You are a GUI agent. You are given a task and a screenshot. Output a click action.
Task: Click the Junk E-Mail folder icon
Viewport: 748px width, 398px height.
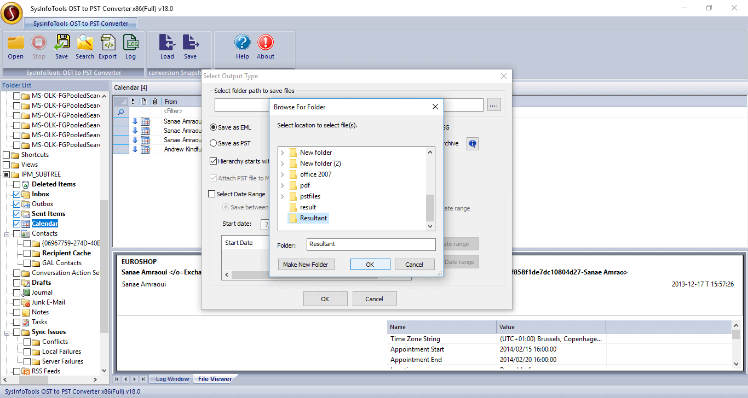point(26,302)
